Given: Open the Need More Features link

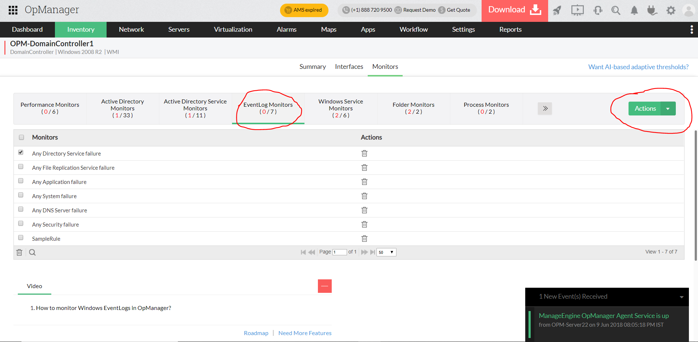Looking at the screenshot, I should point(305,333).
